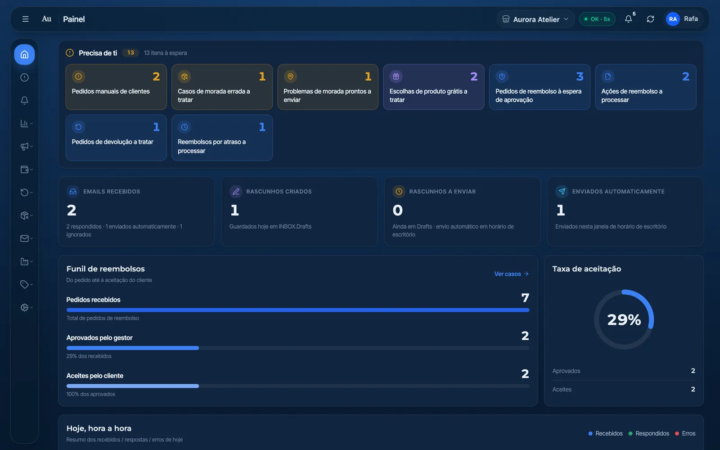The height and width of the screenshot is (450, 720).
Task: Open Escolhas de produto grátis a tratar card
Action: [434, 87]
